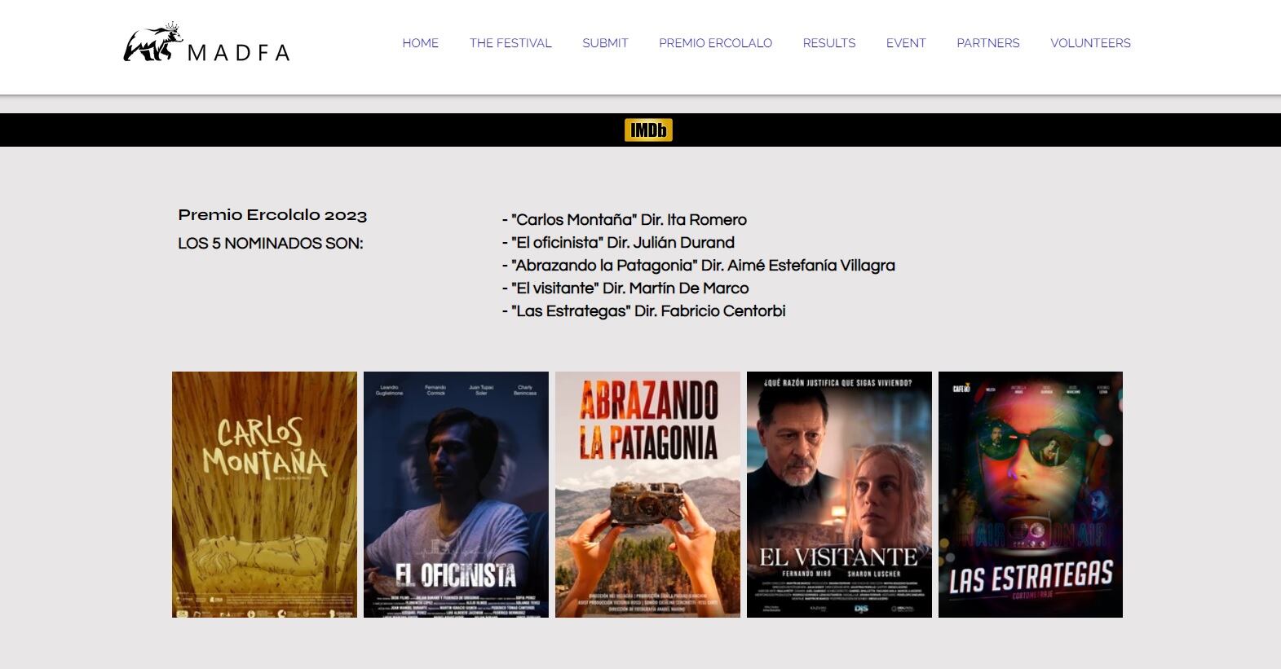Open the IMDb badge link
This screenshot has width=1281, height=669.
(x=648, y=130)
